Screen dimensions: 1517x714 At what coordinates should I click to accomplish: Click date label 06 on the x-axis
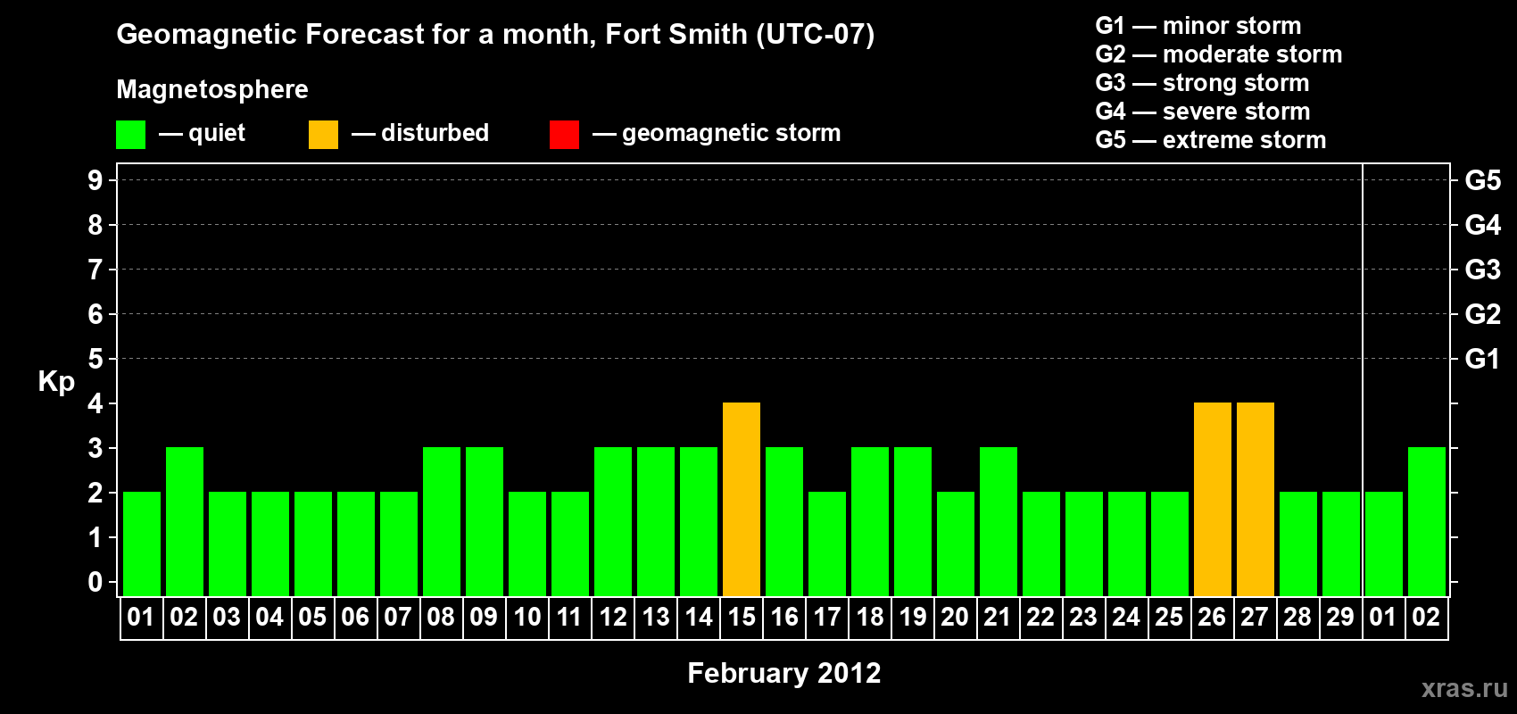355,618
